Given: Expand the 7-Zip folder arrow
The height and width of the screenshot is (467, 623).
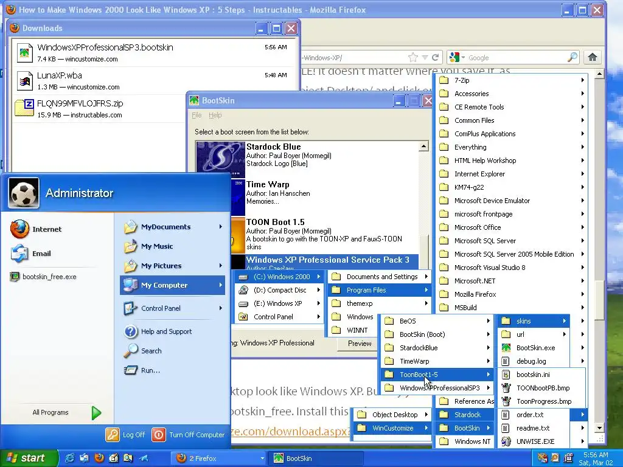Looking at the screenshot, I should coord(582,80).
